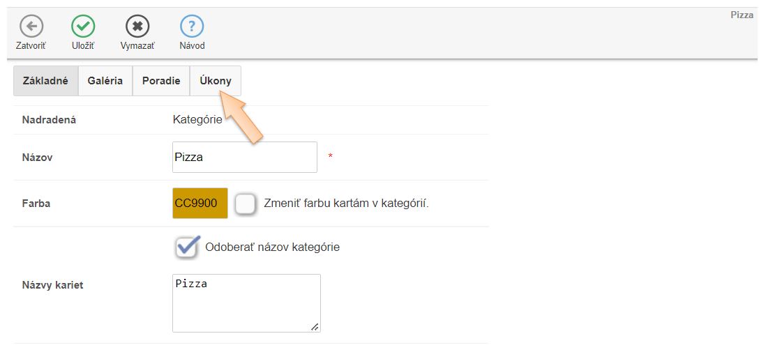
Task: Open the CC9900 color swatch picker
Action: click(200, 204)
